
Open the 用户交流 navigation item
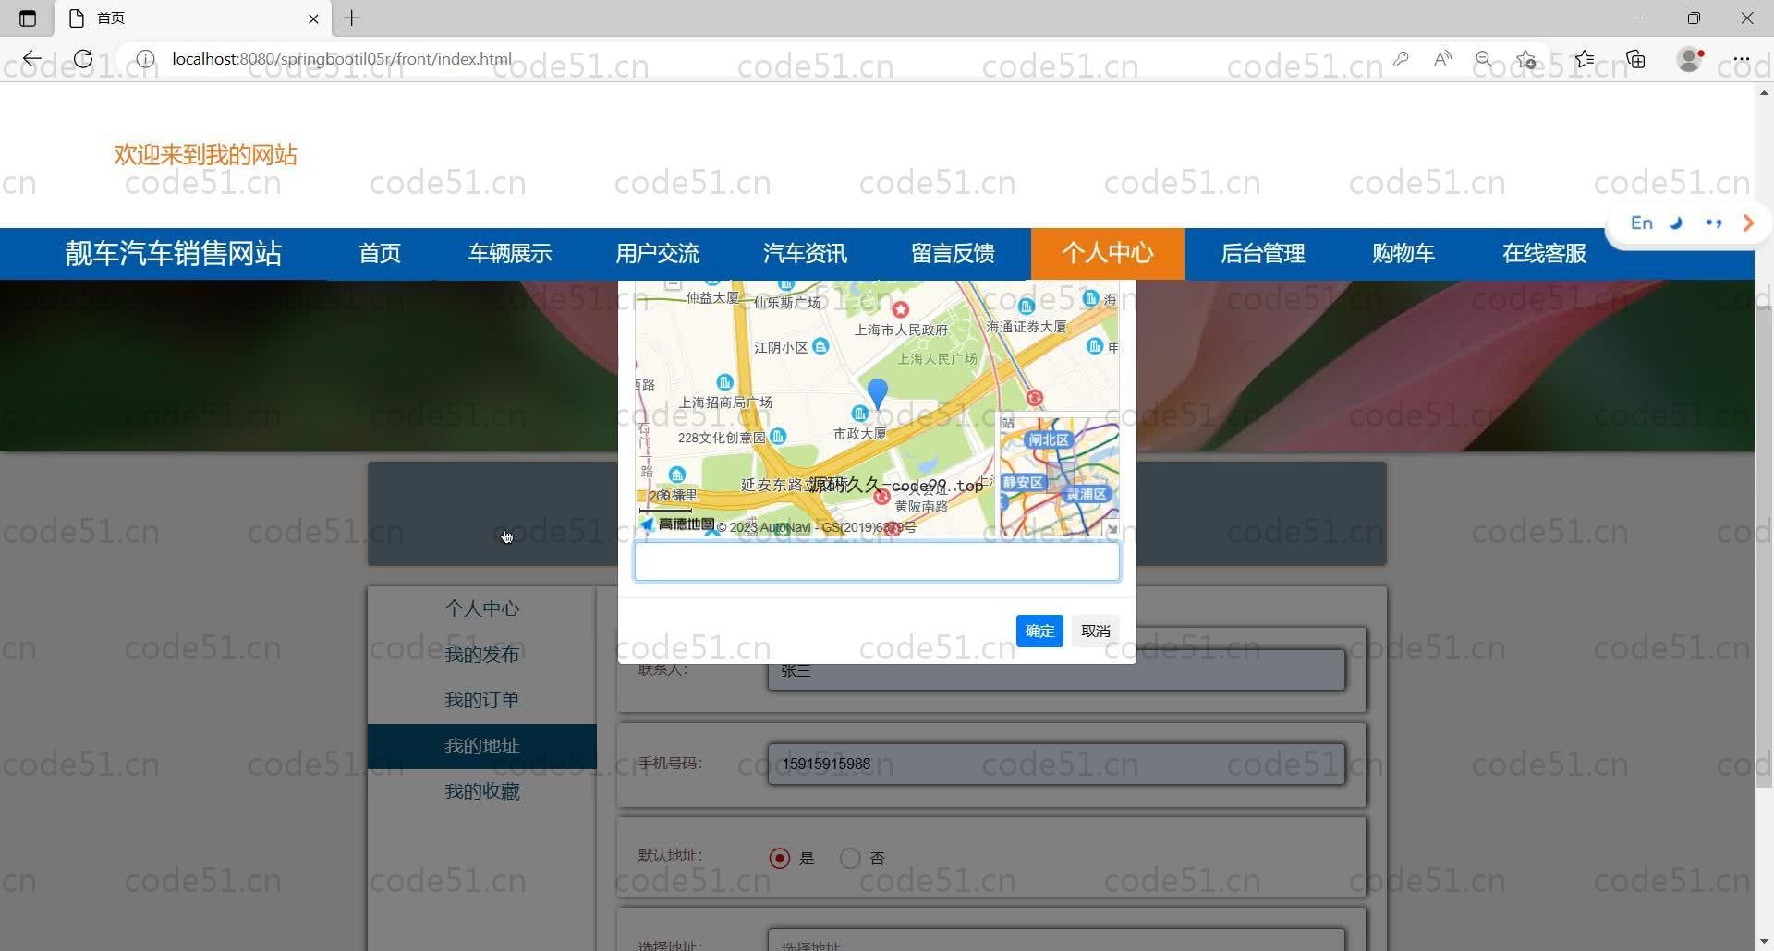click(x=658, y=254)
